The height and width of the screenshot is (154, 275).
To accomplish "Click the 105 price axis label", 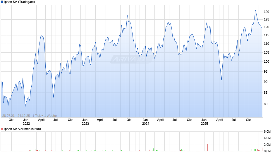I will tap(267, 52).
